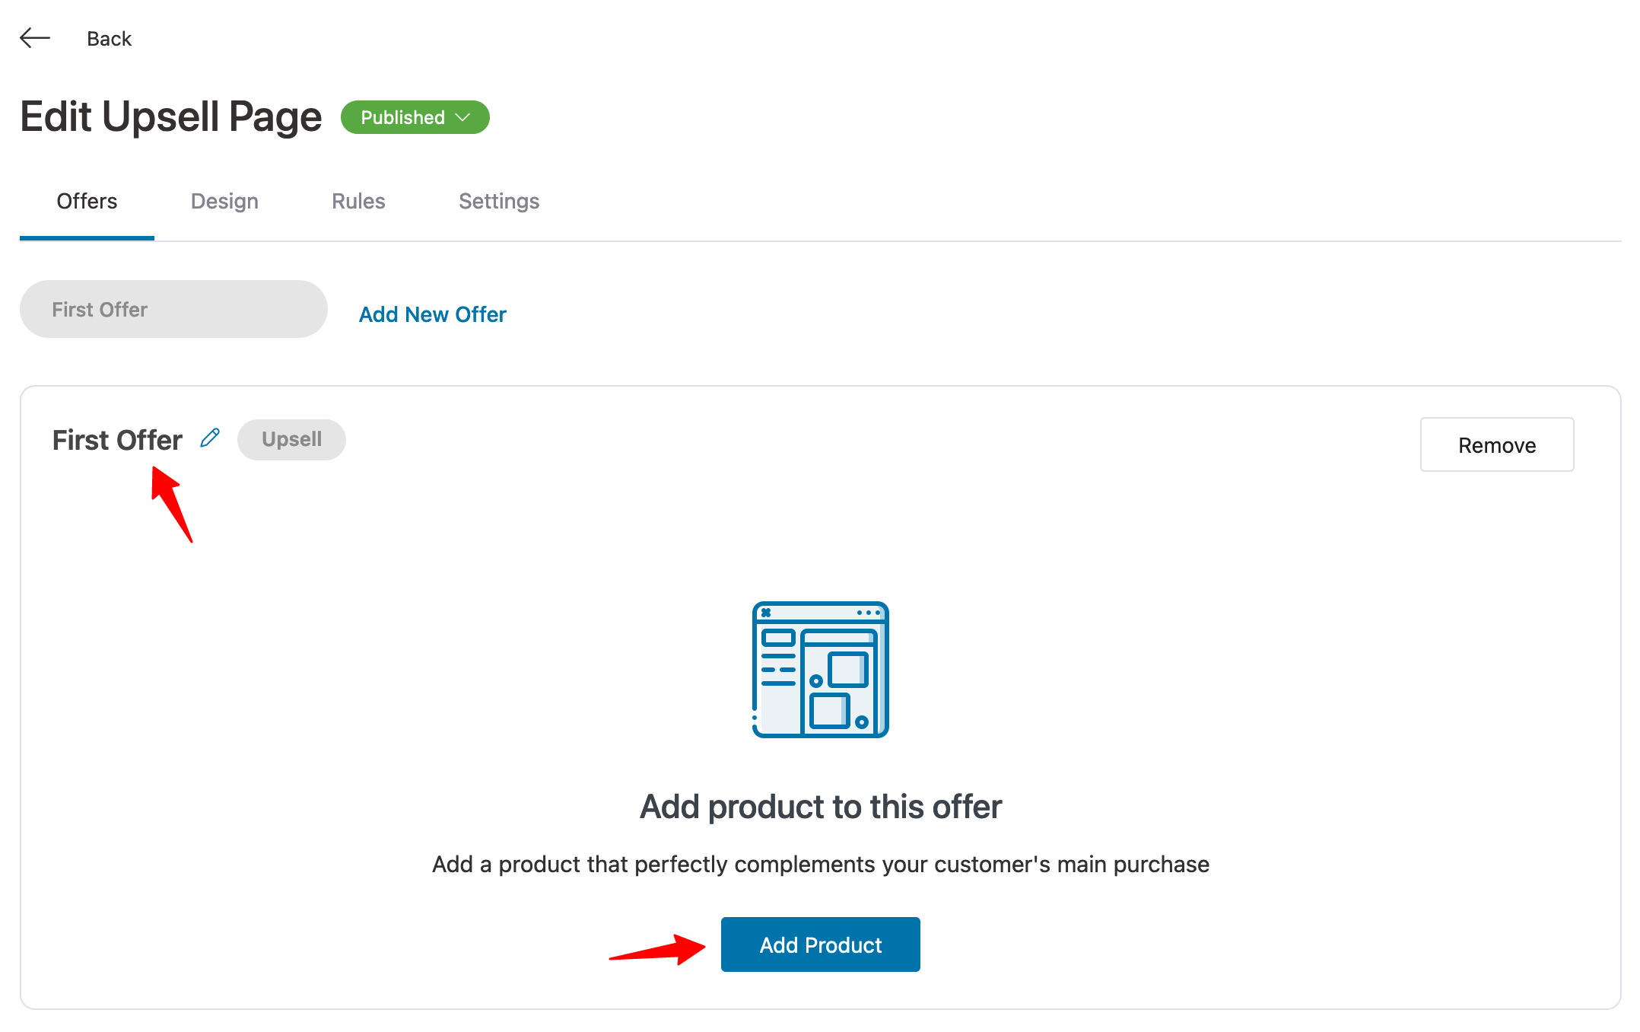Click the Add Product button

[820, 944]
